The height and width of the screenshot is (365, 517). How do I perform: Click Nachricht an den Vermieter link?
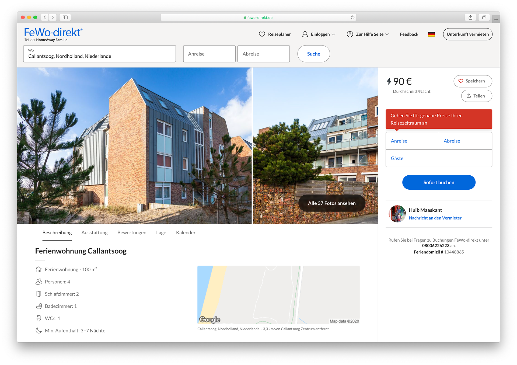tap(435, 218)
